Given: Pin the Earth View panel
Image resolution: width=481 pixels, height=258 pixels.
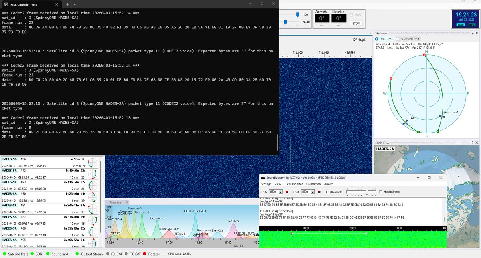Looking at the screenshot, I should 473,143.
